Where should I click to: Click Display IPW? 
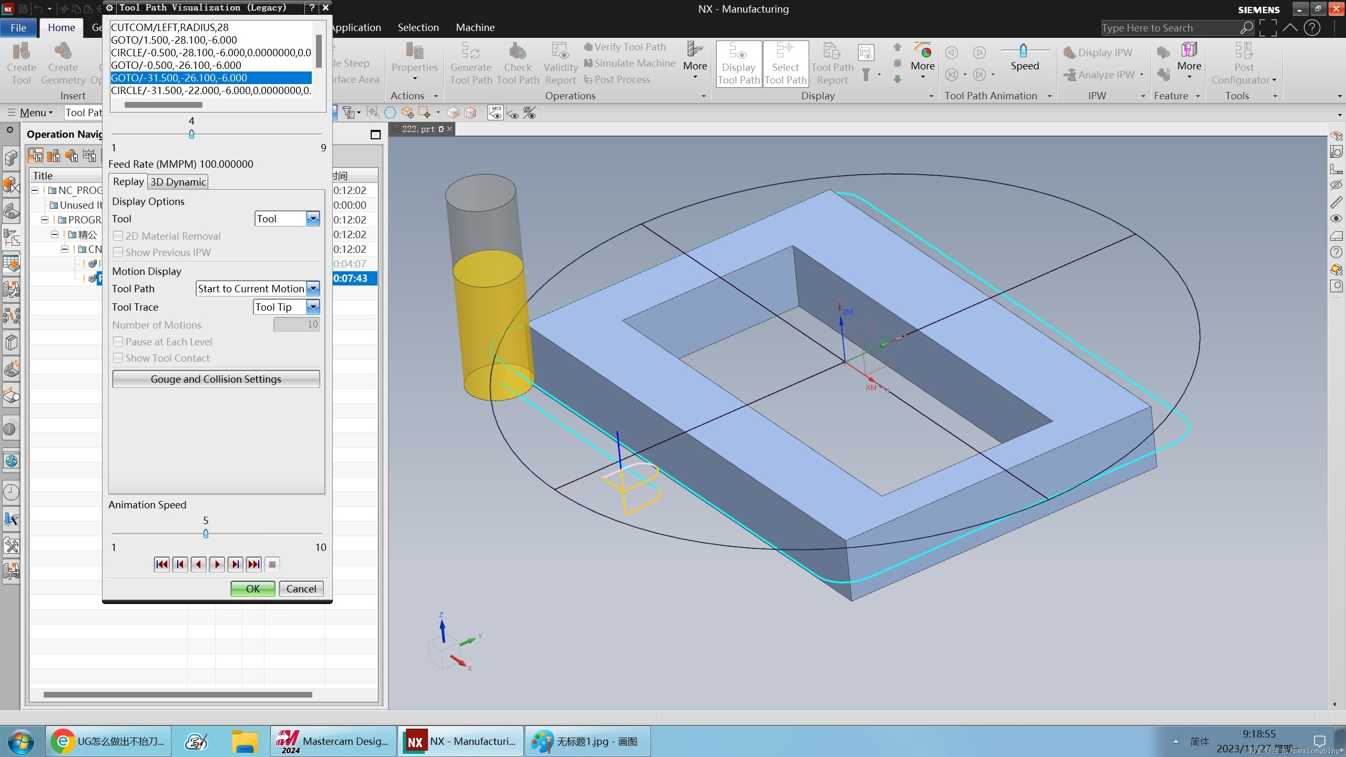[1098, 53]
